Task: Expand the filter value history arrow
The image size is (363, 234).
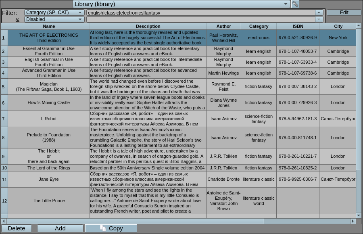Action: pyautogui.click(x=319, y=13)
